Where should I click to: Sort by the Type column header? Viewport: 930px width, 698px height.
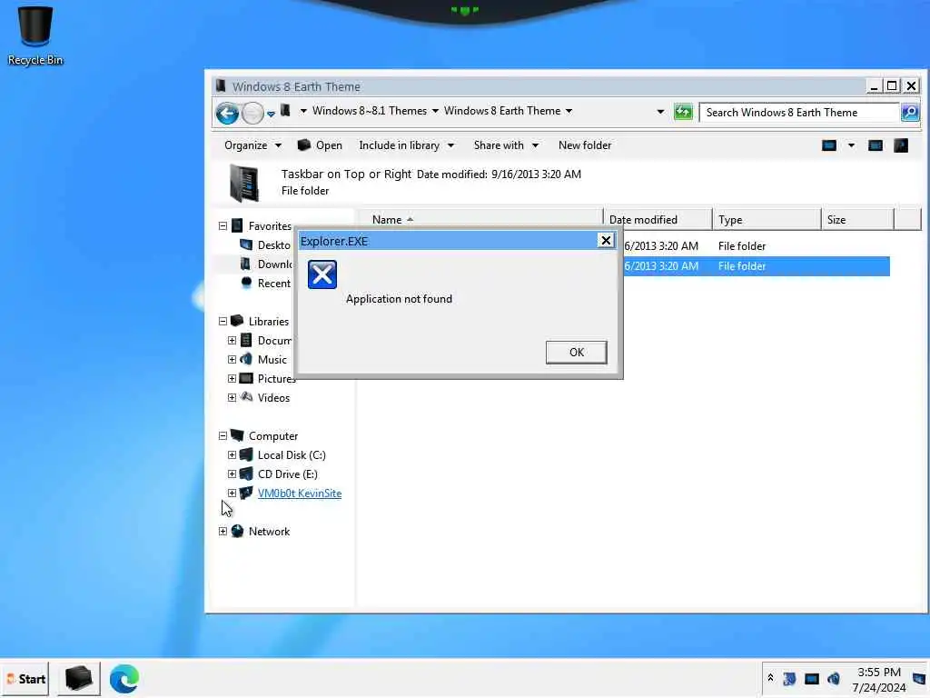pyautogui.click(x=767, y=220)
